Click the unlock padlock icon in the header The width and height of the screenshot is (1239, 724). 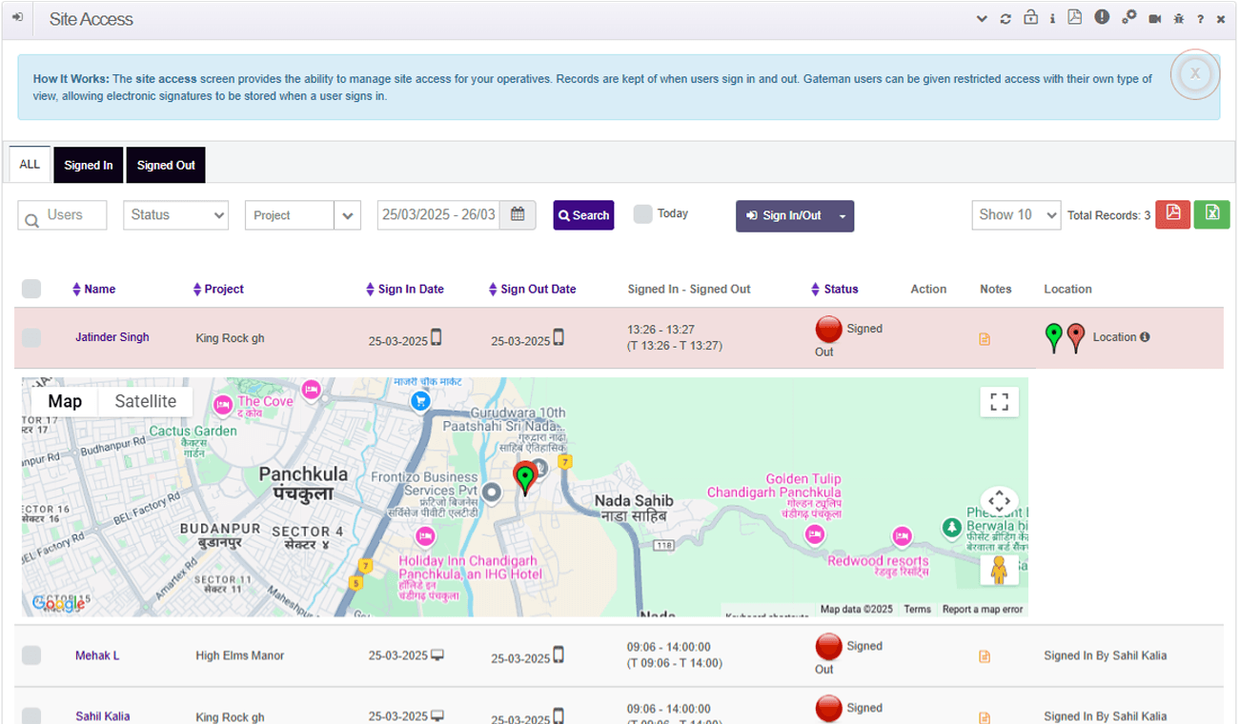pos(1030,18)
